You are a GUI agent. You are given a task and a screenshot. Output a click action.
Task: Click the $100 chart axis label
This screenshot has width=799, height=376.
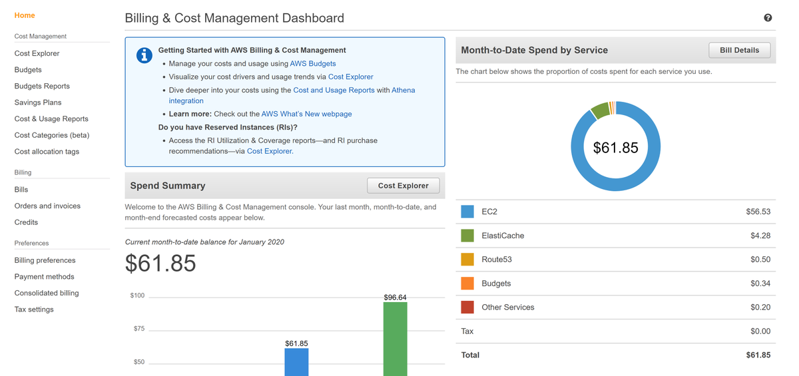tap(137, 295)
